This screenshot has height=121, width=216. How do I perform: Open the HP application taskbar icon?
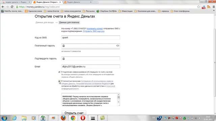tap(43, 118)
